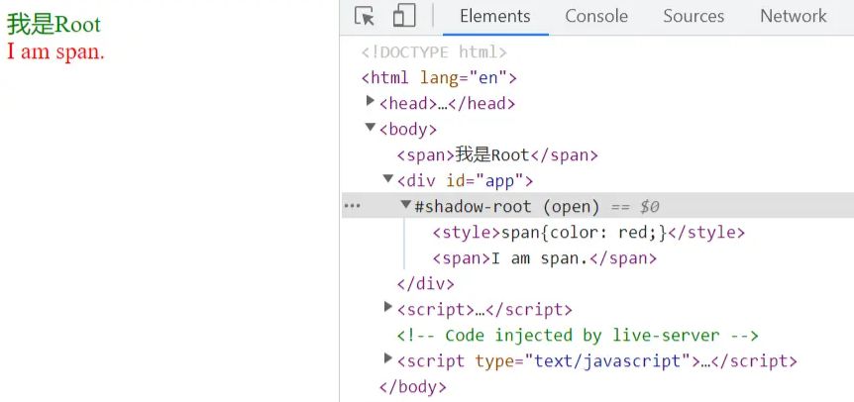Image resolution: width=854 pixels, height=402 pixels.
Task: Activate the inspect element picker icon
Action: click(365, 17)
